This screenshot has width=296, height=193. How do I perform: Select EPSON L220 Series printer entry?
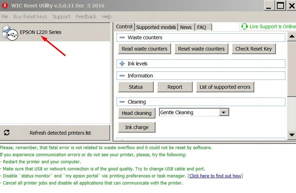[55, 32]
